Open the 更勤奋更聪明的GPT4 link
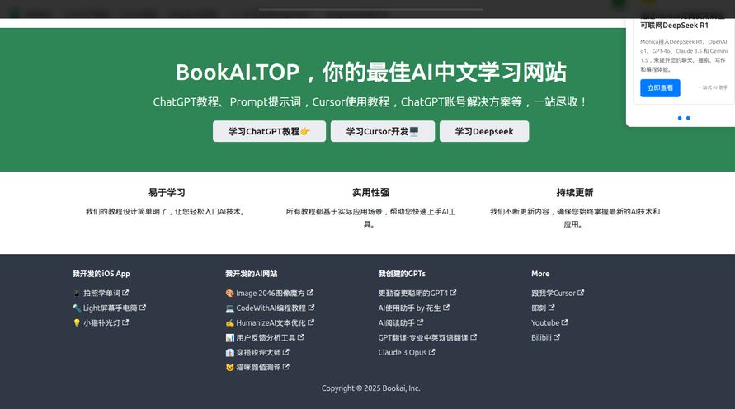Screen dimensions: 735x409 (x=417, y=293)
